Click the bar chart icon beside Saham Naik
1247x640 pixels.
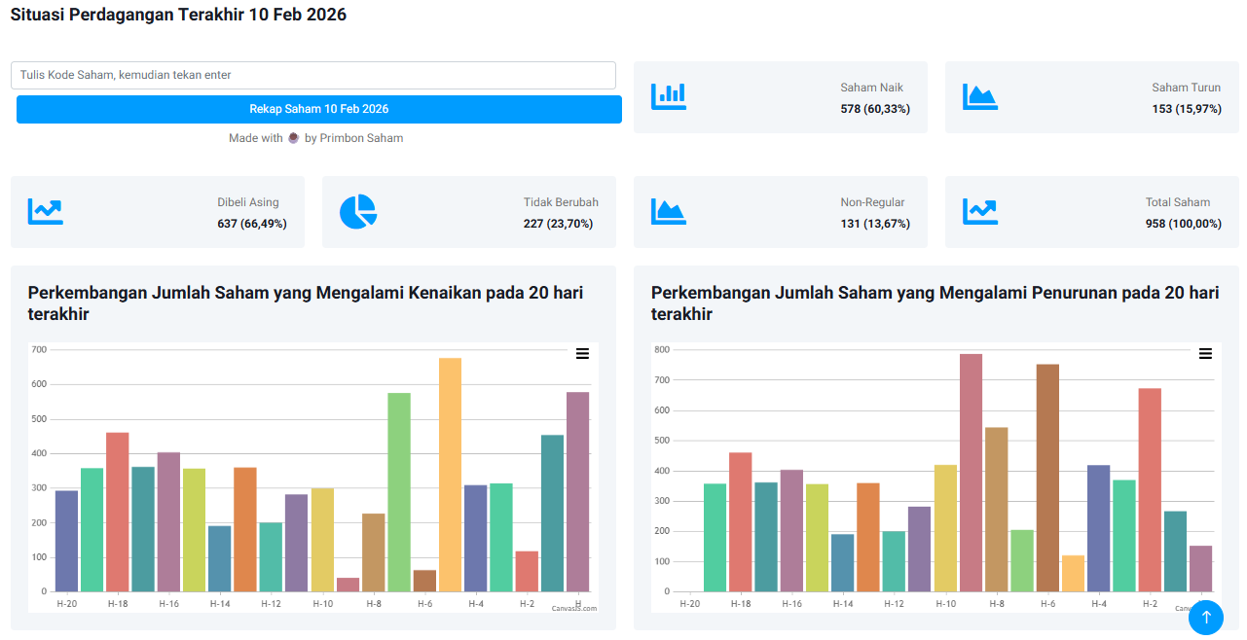[x=669, y=96]
